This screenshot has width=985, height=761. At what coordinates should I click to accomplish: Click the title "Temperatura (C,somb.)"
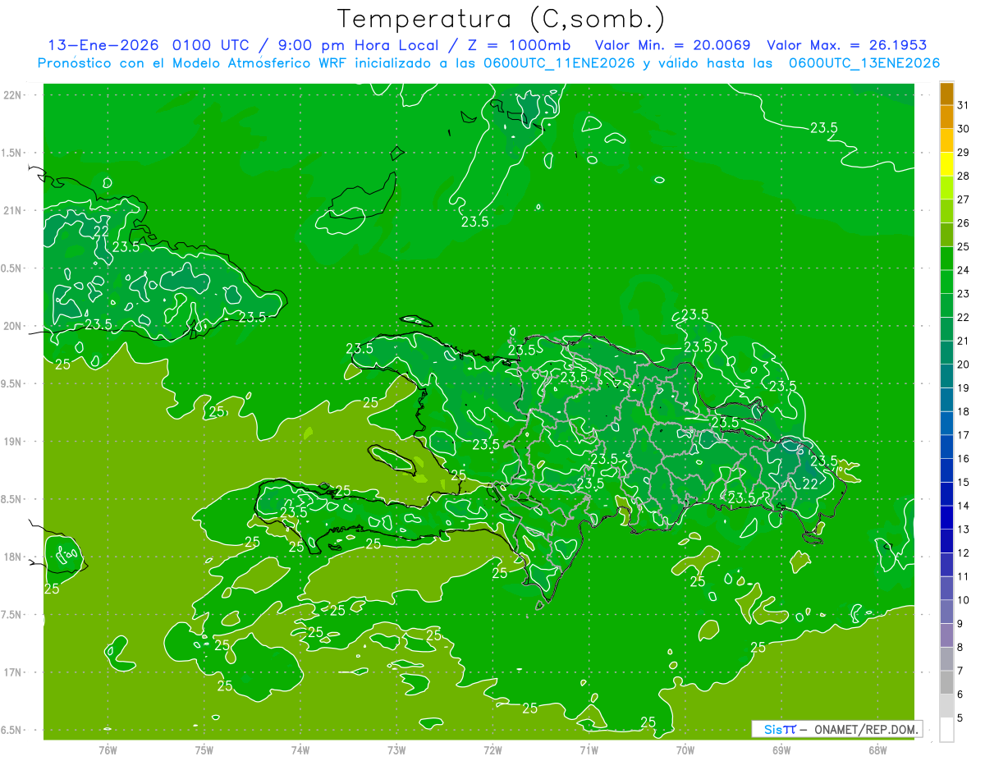[x=501, y=19]
